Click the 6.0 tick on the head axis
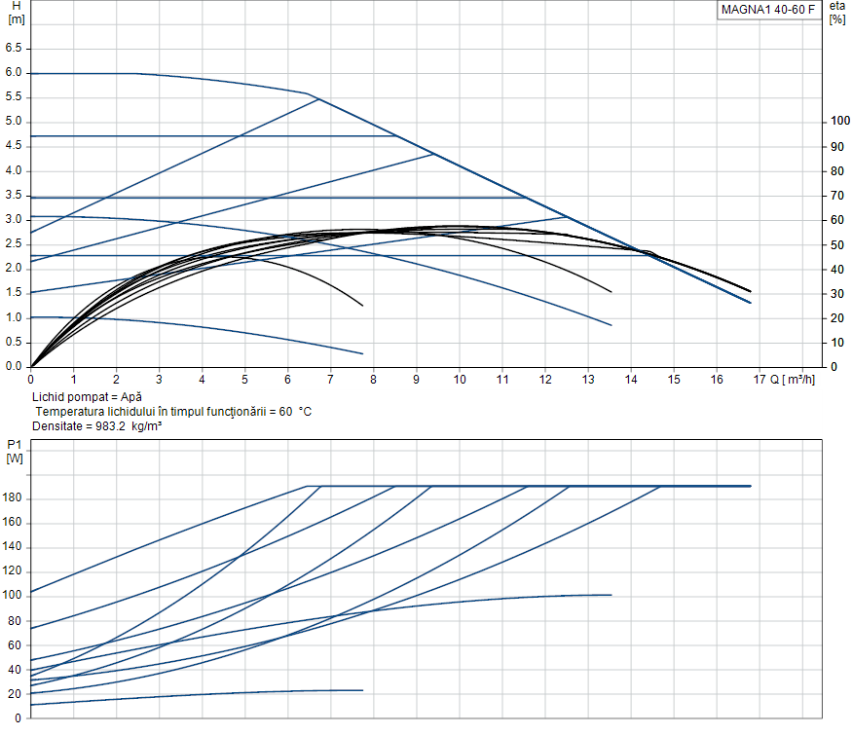Screen dimensions: 853x735 pyautogui.click(x=14, y=73)
